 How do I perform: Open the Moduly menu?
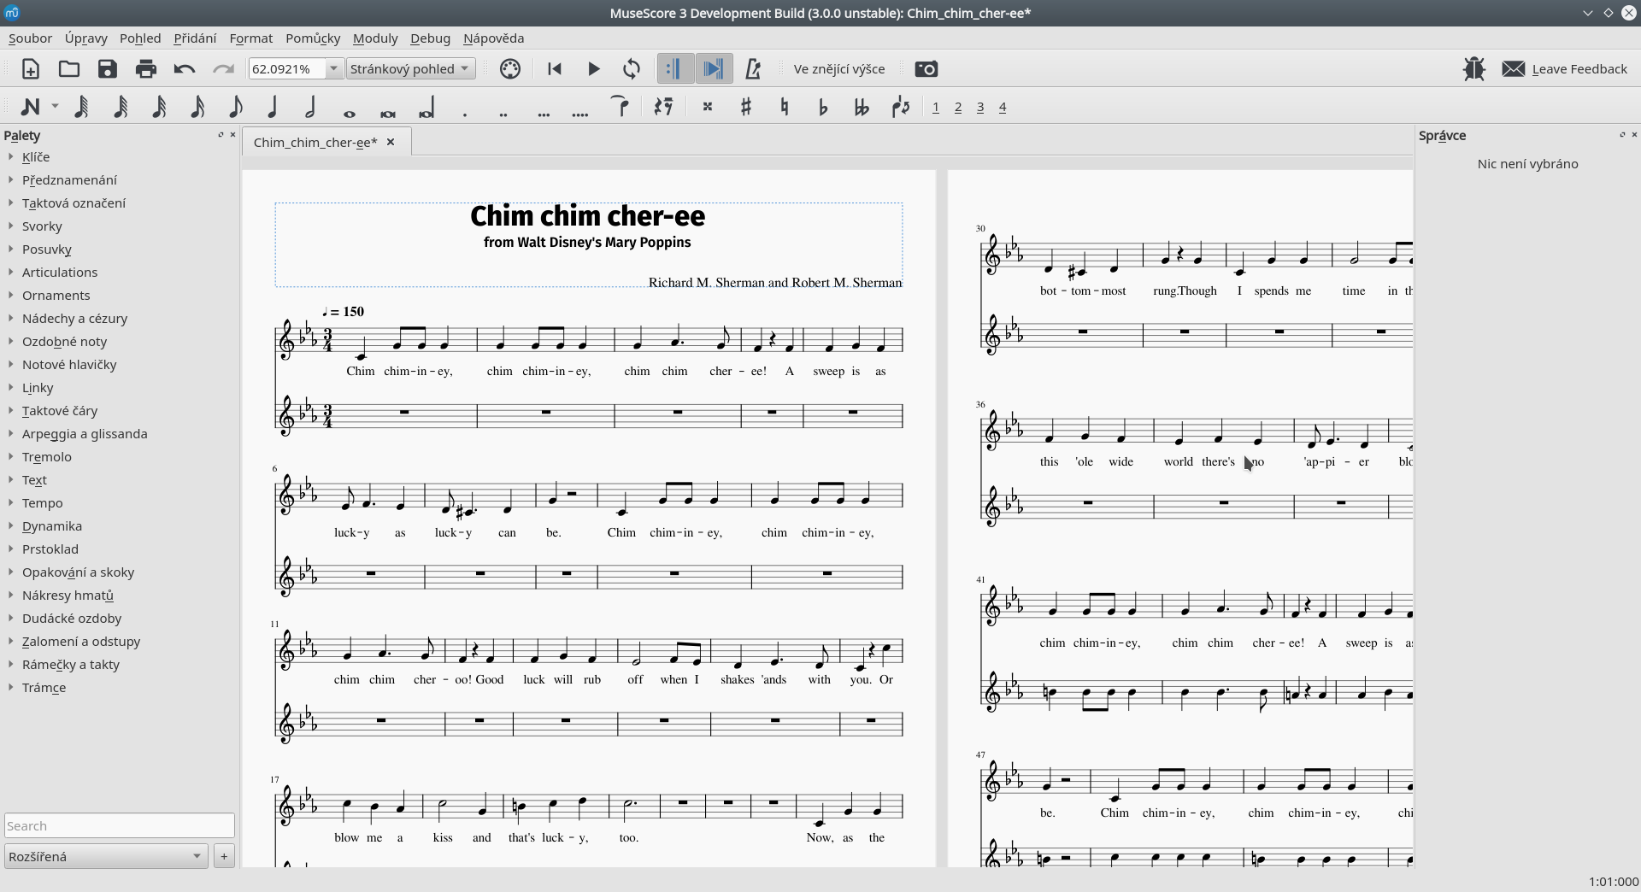[375, 38]
